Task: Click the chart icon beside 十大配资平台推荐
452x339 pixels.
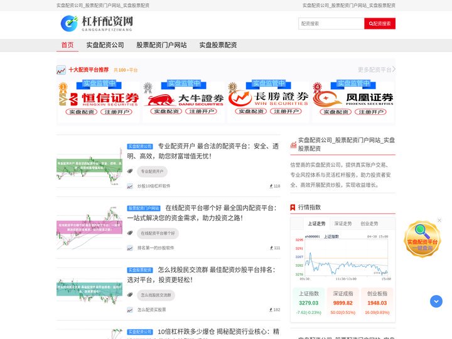Action: (61, 70)
